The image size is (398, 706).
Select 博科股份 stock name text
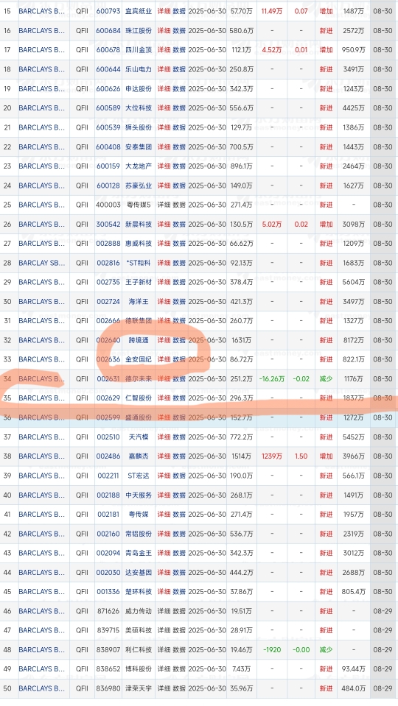coord(139,669)
